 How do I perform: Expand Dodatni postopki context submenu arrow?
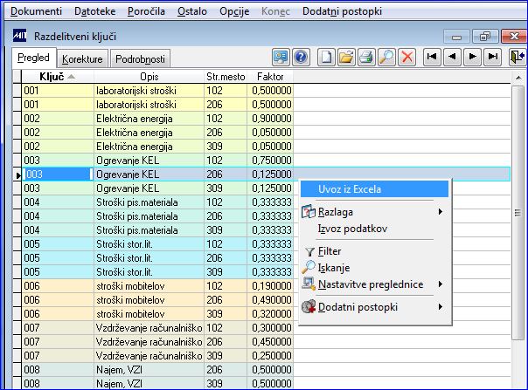tap(440, 307)
